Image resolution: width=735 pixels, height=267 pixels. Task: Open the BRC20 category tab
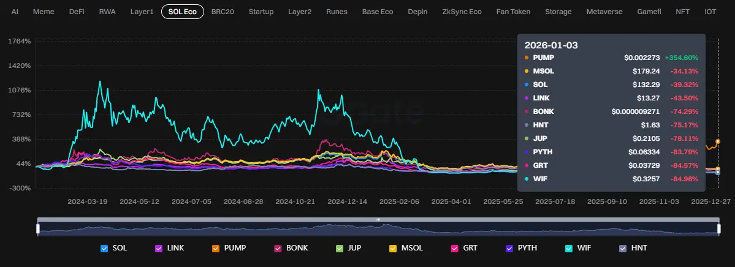point(223,12)
